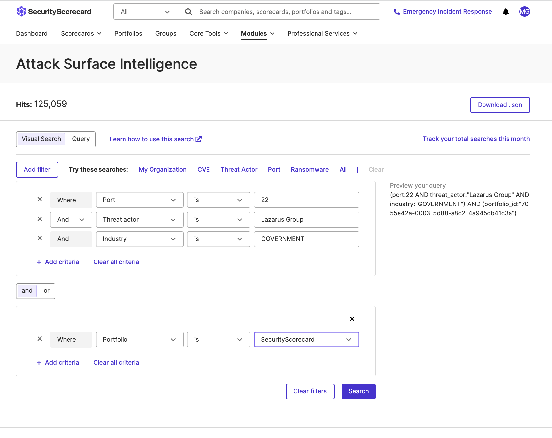Image resolution: width=552 pixels, height=438 pixels.
Task: Try the CVE sample search
Action: coord(204,170)
